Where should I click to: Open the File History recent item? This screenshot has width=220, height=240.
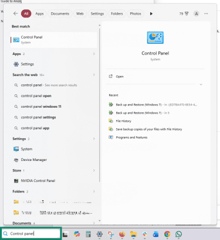120,121
